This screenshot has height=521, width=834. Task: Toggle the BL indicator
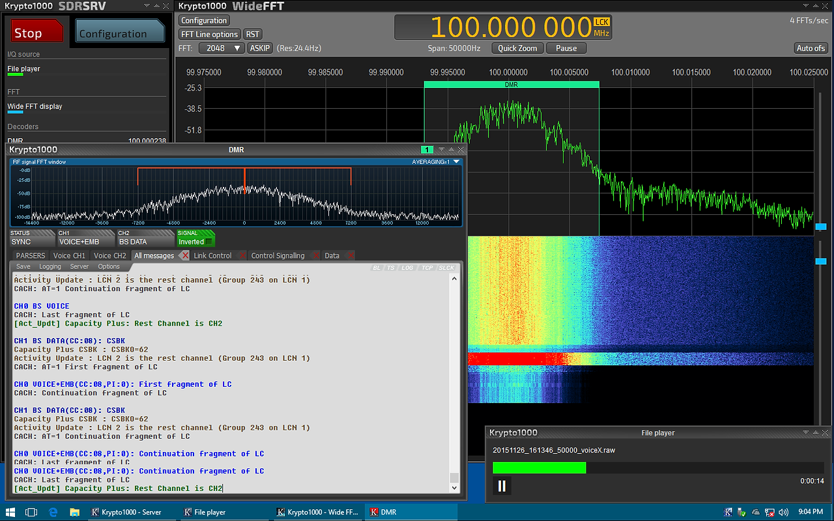pos(377,268)
